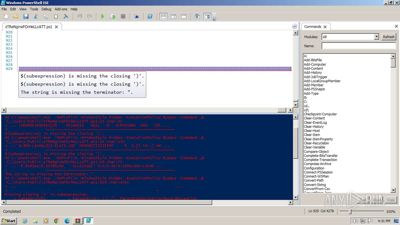Screen dimensions: 400x225
Task: Select Add-Content command
Action: tap(313, 68)
